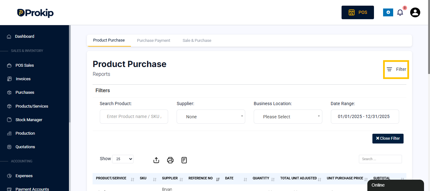Open Production menu item
The image size is (430, 191).
(25, 133)
